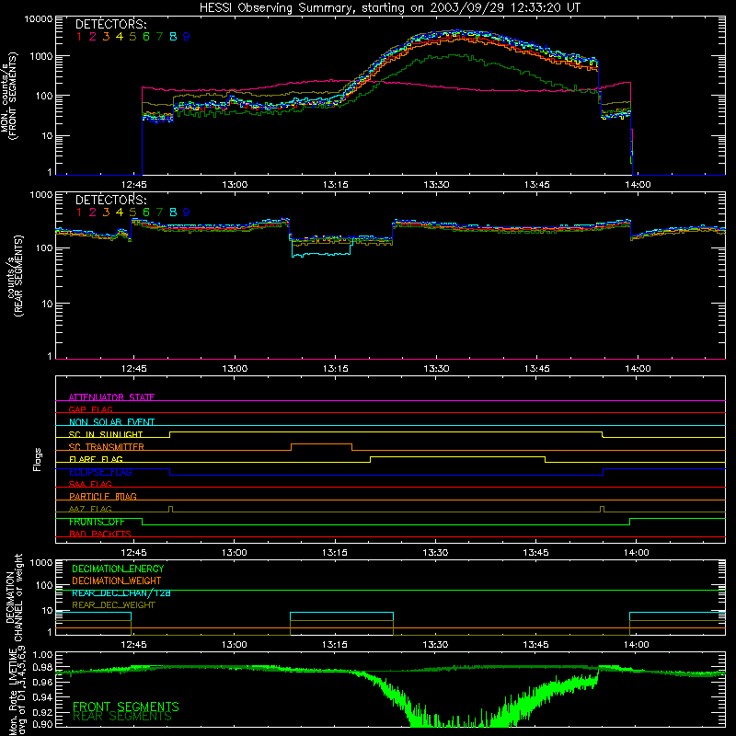Click the NON_SOLAR_EVENT flag label
Screen dimensions: 736x736
click(x=111, y=422)
